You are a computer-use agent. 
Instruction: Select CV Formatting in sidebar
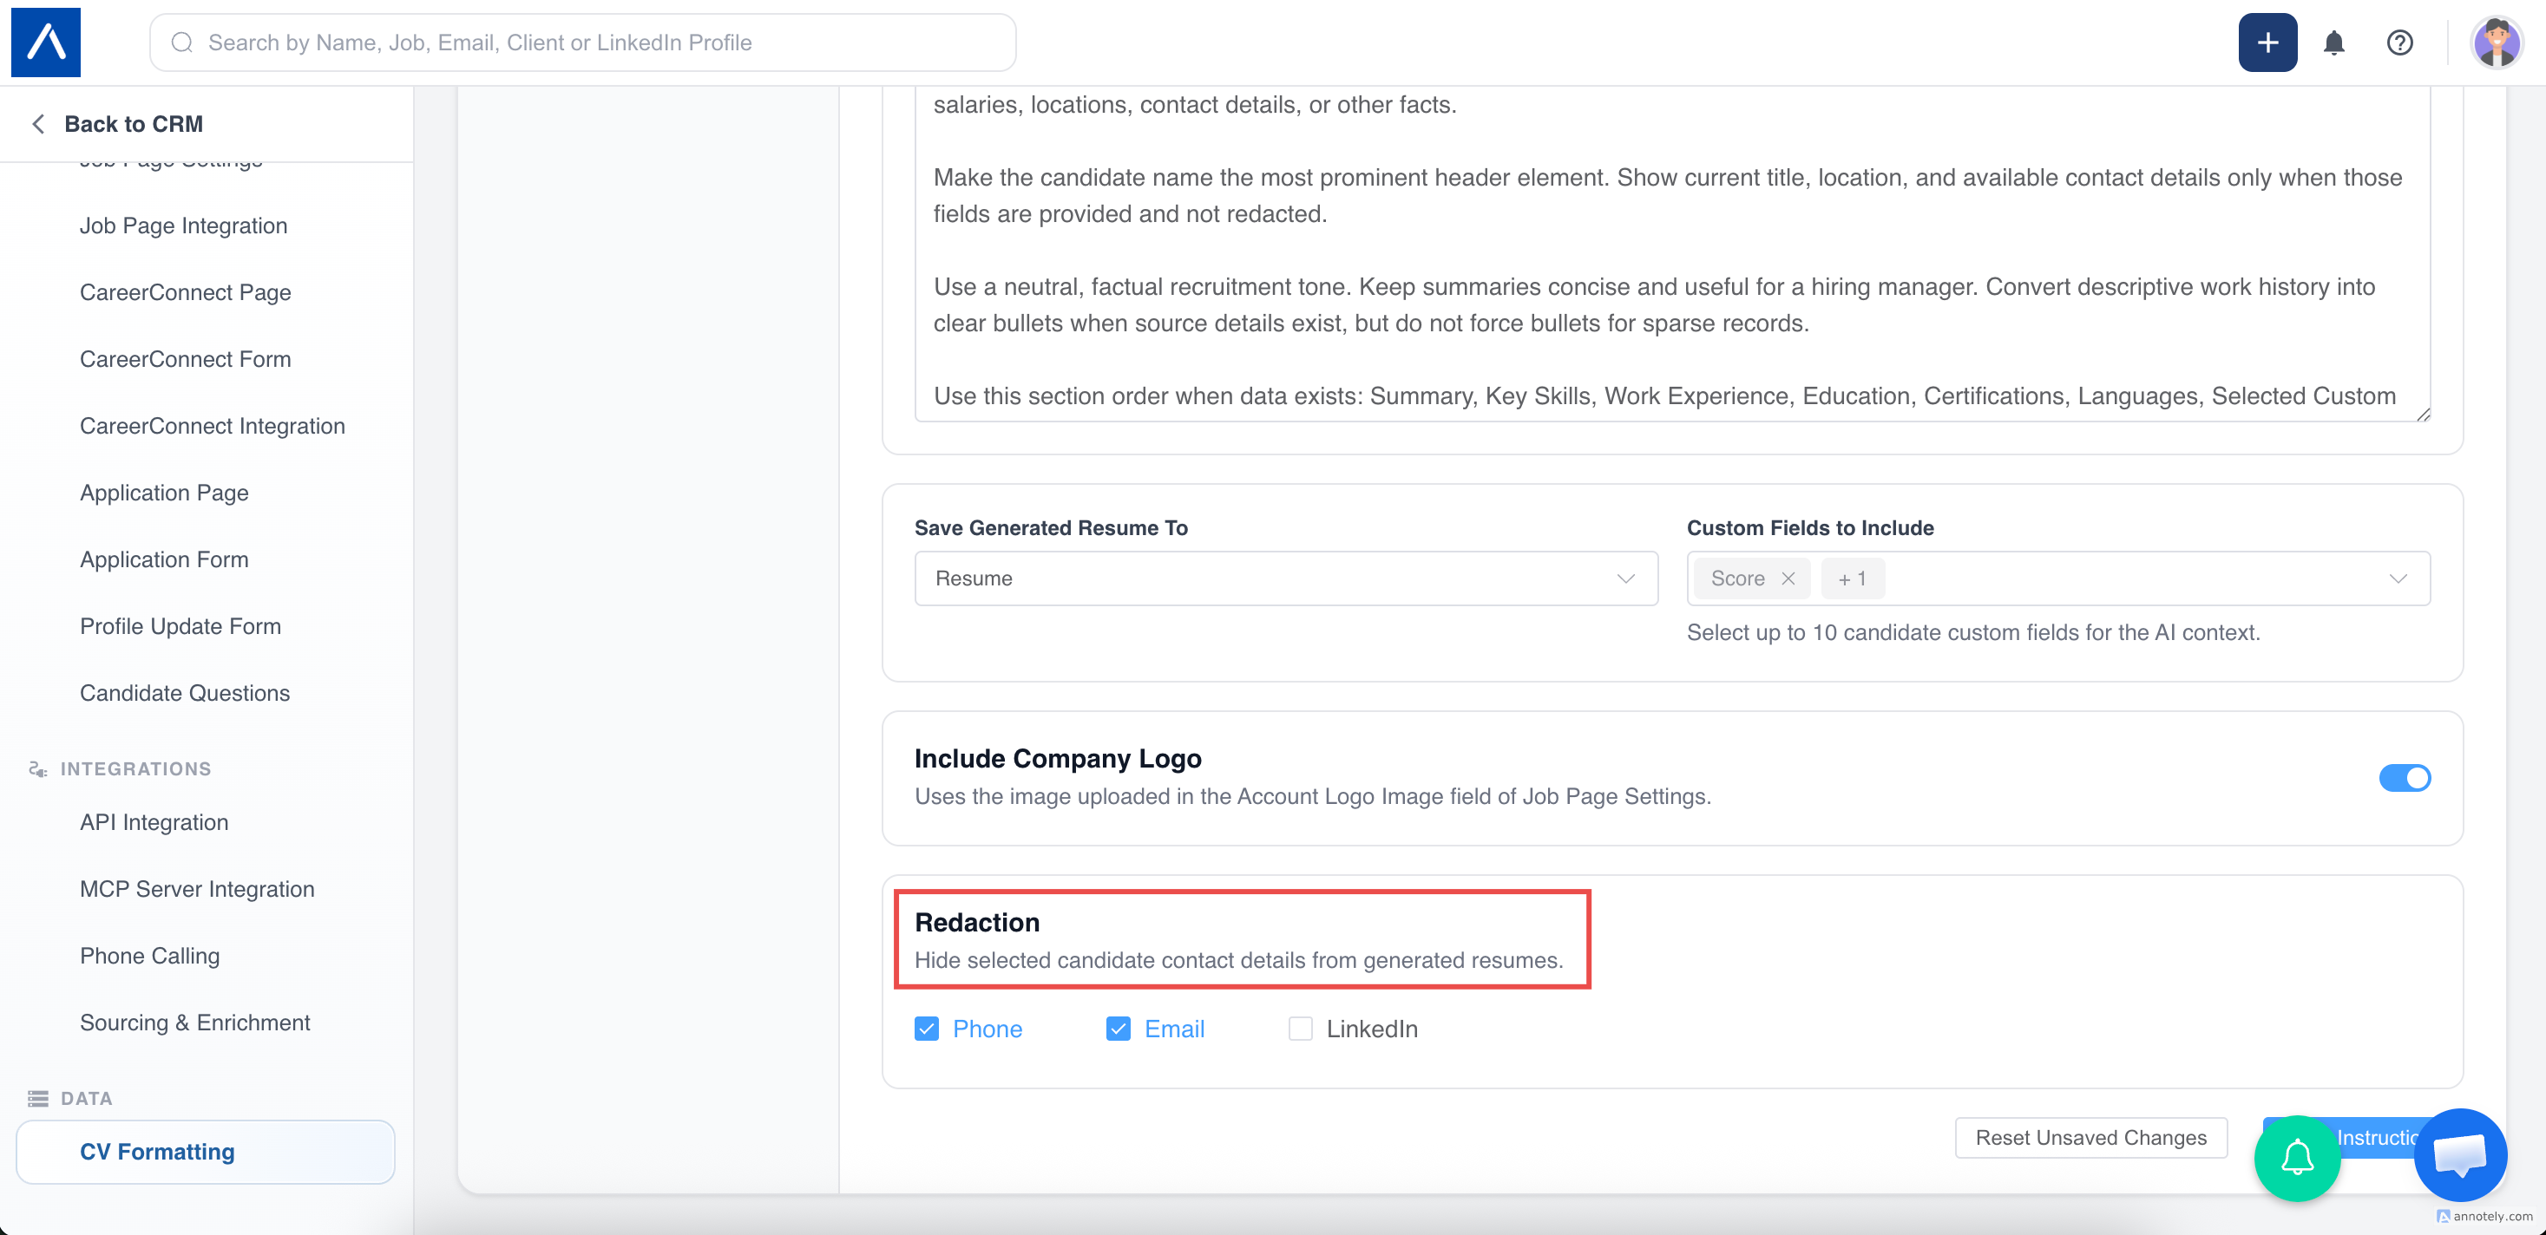pyautogui.click(x=206, y=1152)
